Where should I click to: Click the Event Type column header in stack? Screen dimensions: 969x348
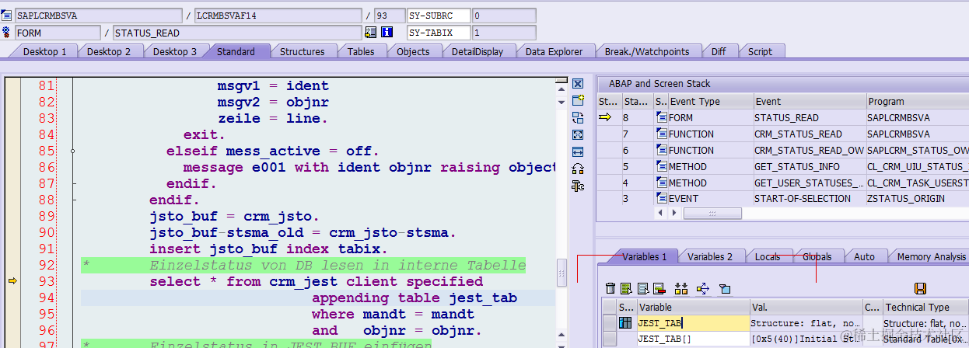(x=710, y=101)
